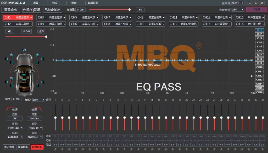Click the 重置输出 button
268x153 pixels.
click(x=10, y=10)
